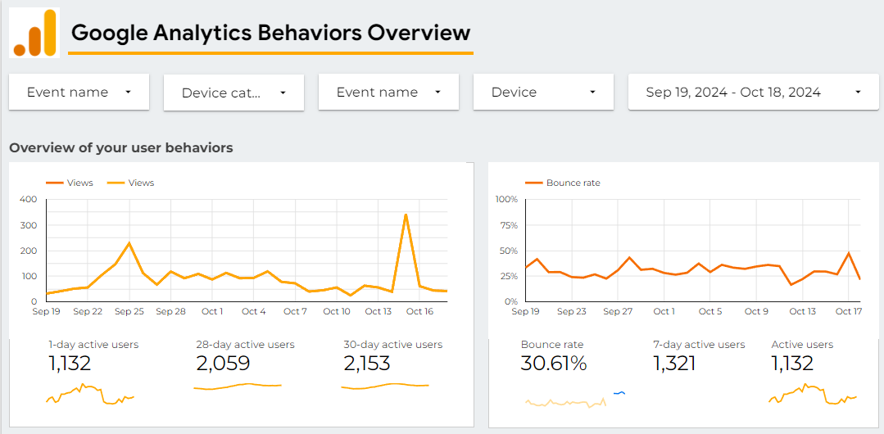Click the 7-day active users value 1,321
The image size is (884, 434).
(x=675, y=364)
